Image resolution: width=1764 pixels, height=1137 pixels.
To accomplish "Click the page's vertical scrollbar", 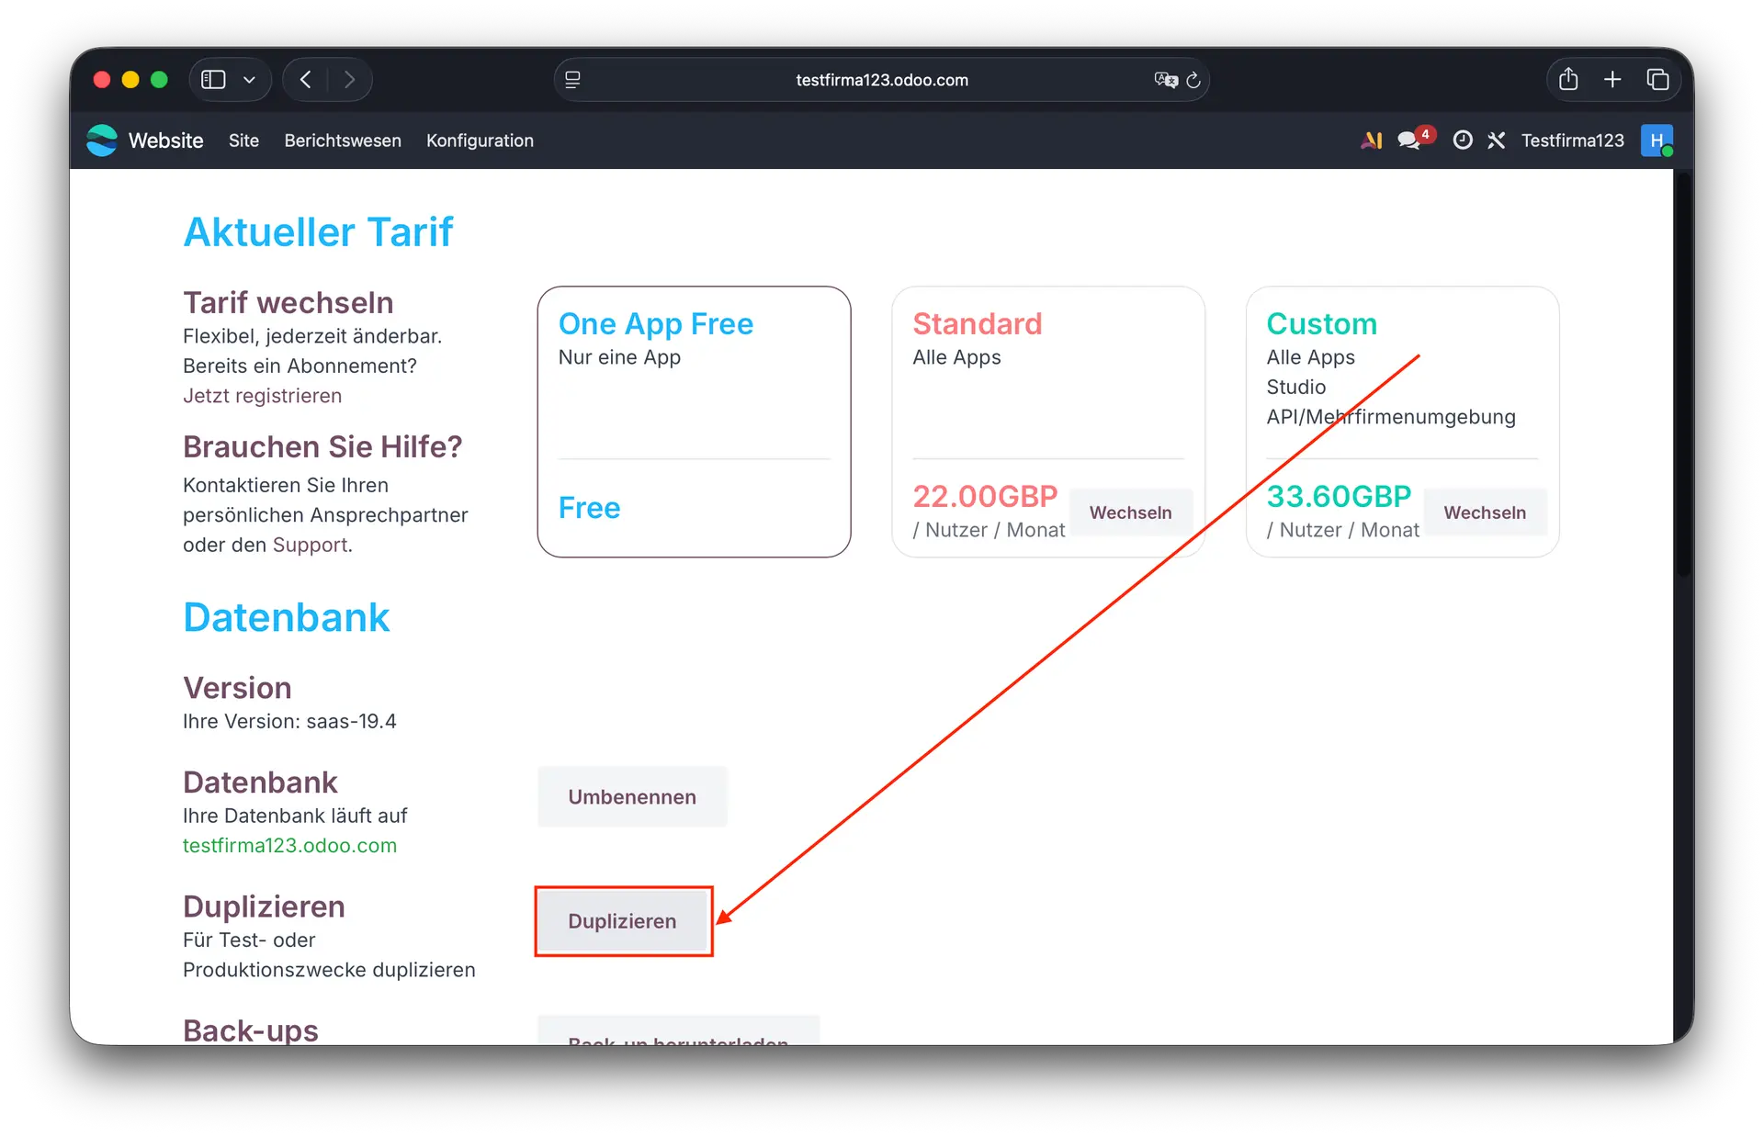I will [x=1683, y=377].
